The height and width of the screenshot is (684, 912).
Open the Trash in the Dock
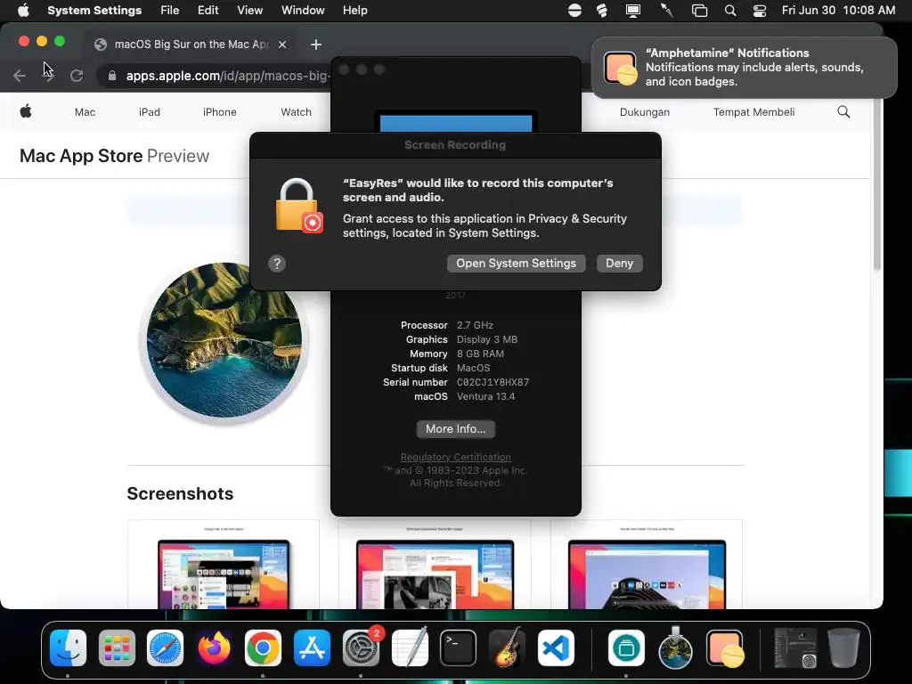pyautogui.click(x=843, y=647)
